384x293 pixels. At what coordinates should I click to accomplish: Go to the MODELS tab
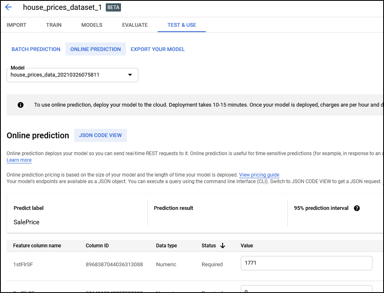click(92, 25)
